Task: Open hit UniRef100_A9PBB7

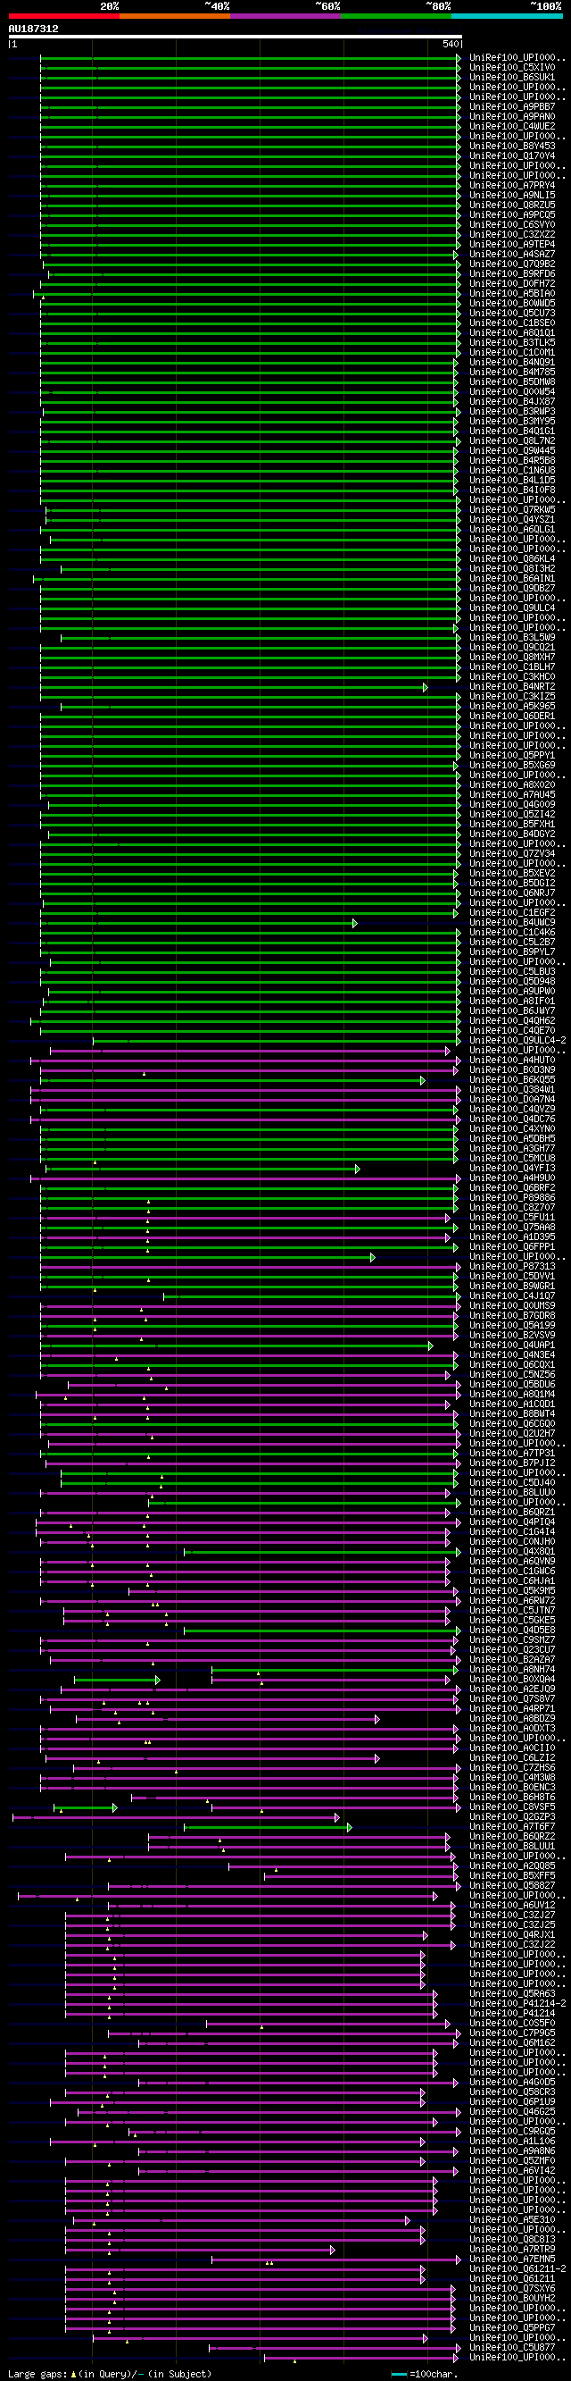Action: [x=512, y=107]
